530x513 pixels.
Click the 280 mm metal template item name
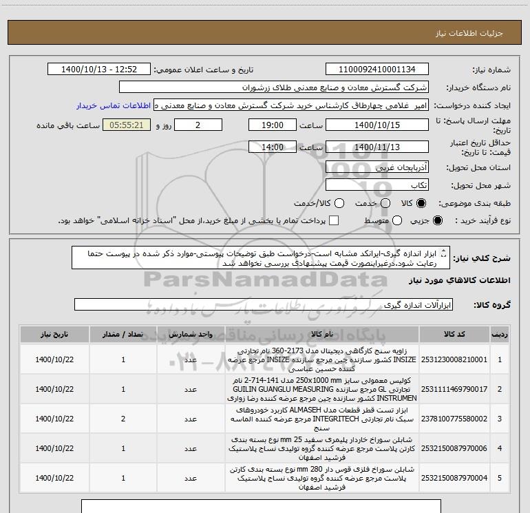(x=322, y=478)
